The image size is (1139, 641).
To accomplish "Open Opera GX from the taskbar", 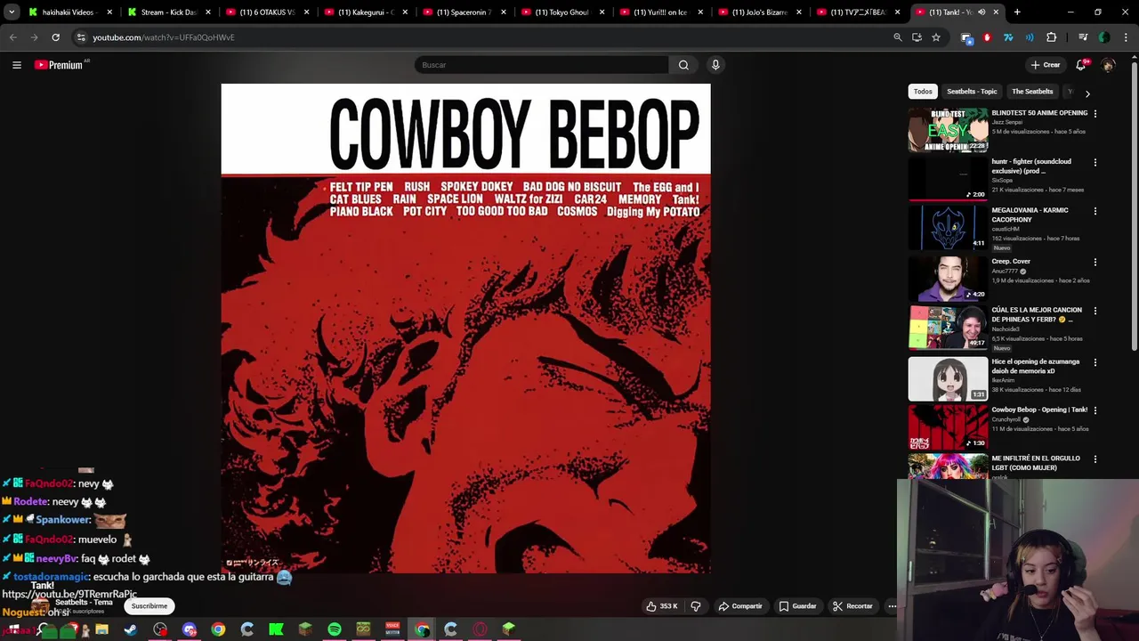I will tap(481, 629).
